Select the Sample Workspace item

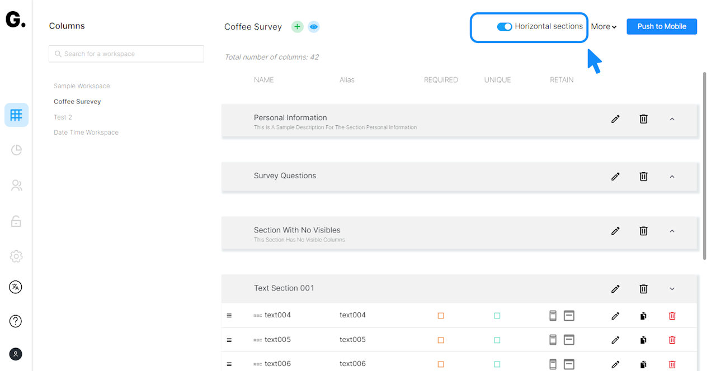click(x=82, y=86)
